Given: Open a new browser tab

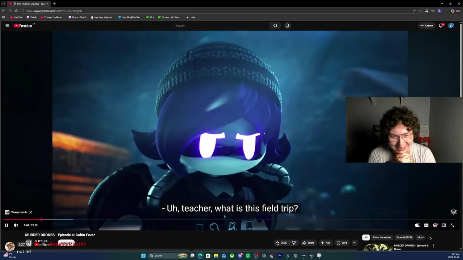Looking at the screenshot, I should 54,4.
